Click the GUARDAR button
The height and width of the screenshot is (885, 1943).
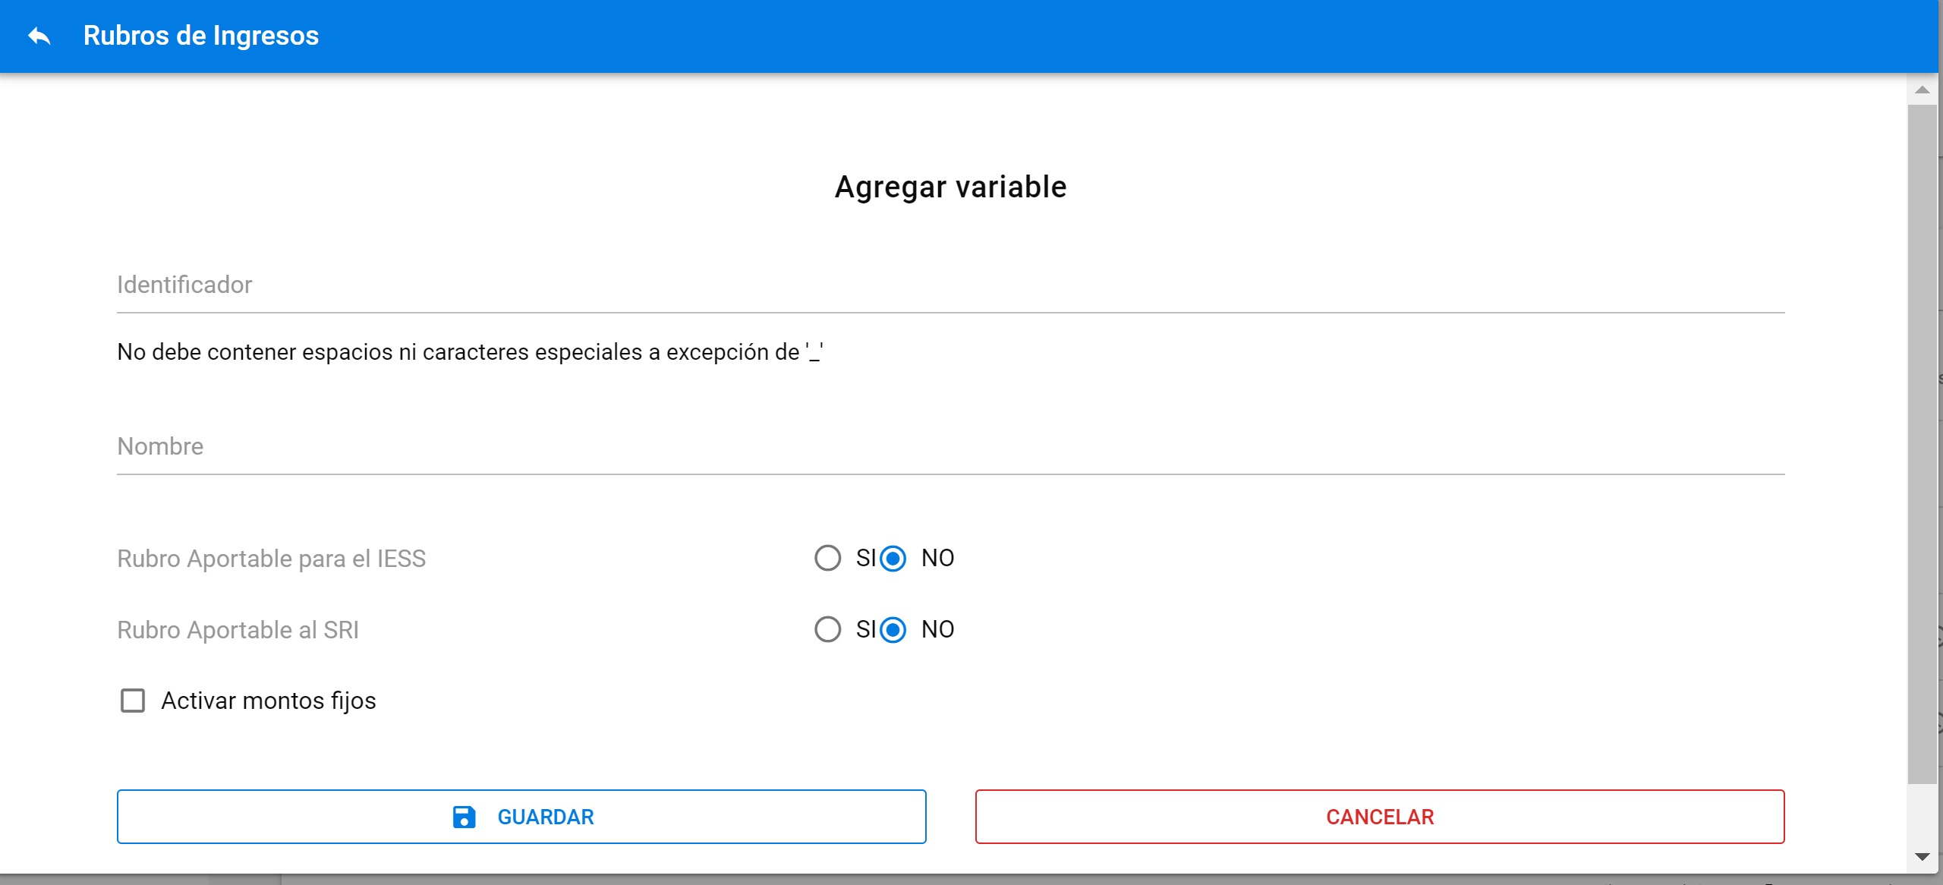click(x=521, y=817)
